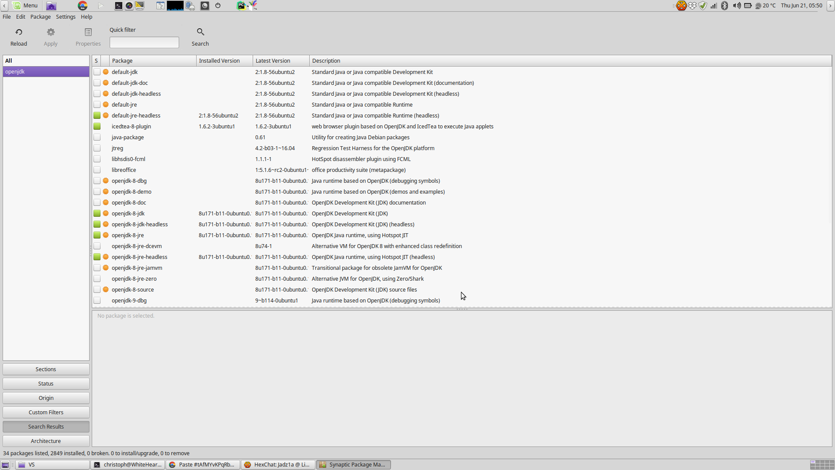The image size is (835, 470).
Task: Select the openjdk-8-demo package row
Action: (462, 191)
